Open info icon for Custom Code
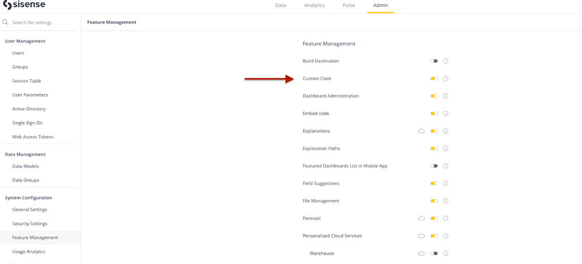This screenshot has height=264, width=582. [x=446, y=79]
